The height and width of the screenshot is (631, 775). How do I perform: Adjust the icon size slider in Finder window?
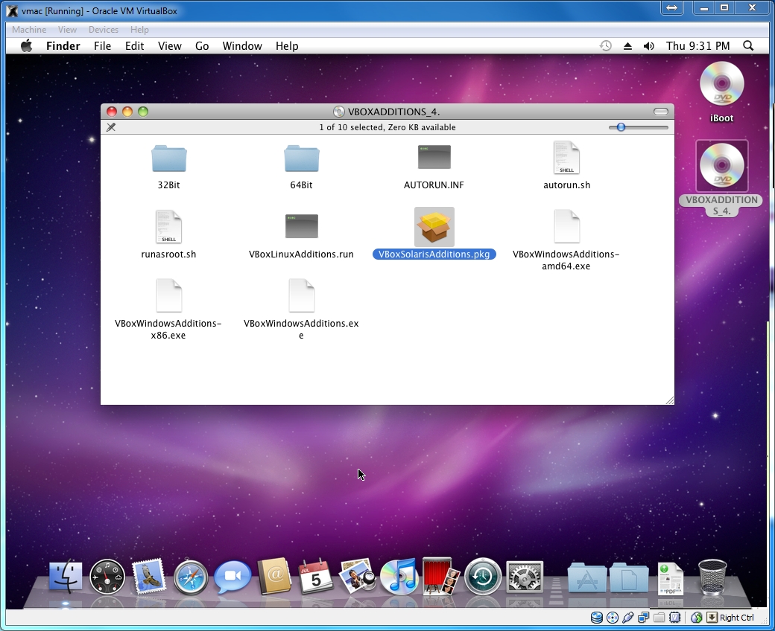coord(621,127)
